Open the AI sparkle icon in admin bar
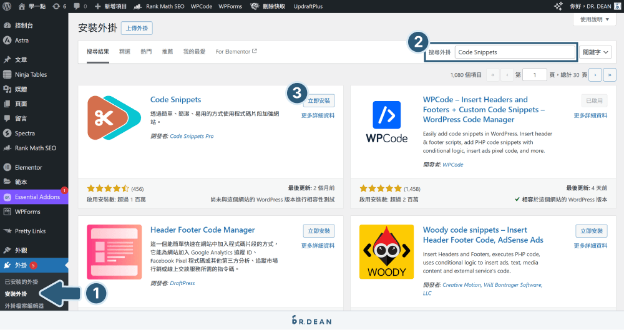624x330 pixels. tap(558, 6)
